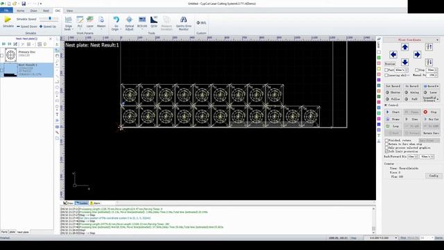444x250 pixels.
Task: Check the Nest Result 1 checkbox
Action: 2,69
